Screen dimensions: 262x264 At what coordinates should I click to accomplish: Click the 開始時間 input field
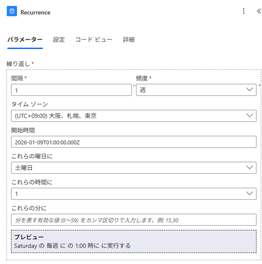pos(134,142)
